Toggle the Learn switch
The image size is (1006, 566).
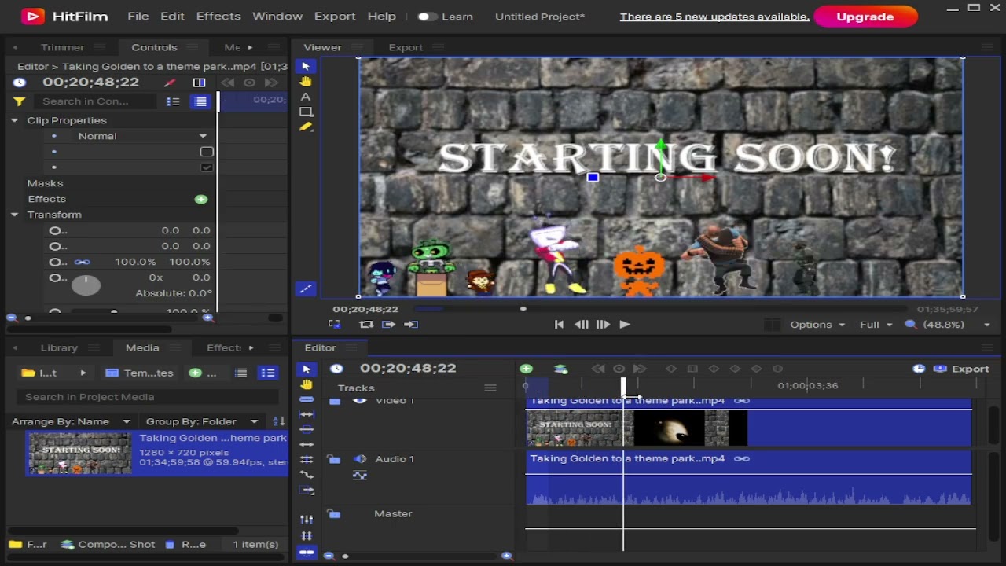tap(428, 17)
